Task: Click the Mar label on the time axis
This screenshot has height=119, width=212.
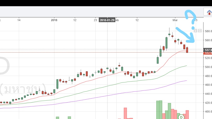Action: click(175, 20)
